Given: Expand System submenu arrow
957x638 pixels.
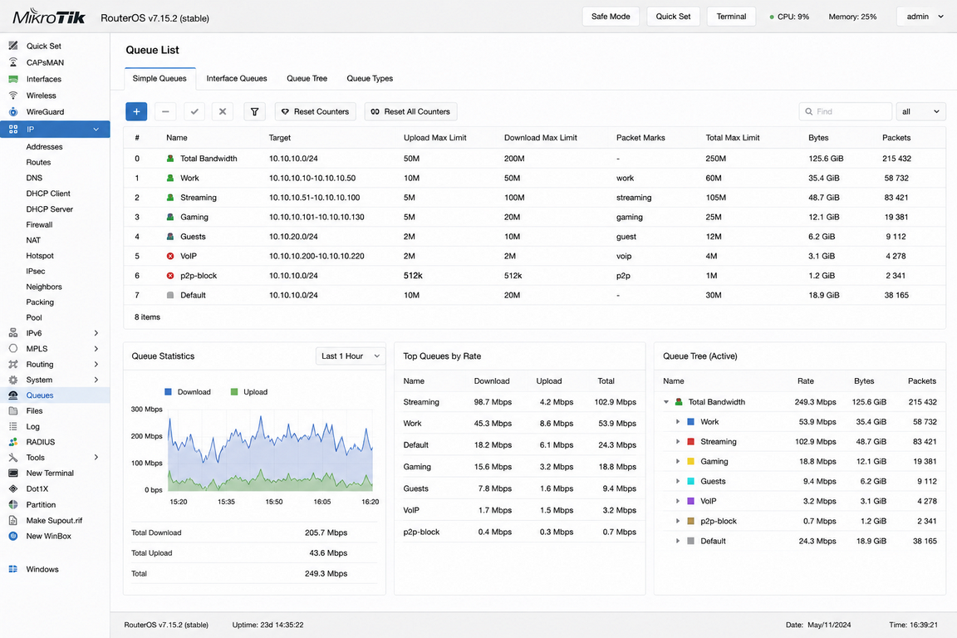Looking at the screenshot, I should 96,380.
